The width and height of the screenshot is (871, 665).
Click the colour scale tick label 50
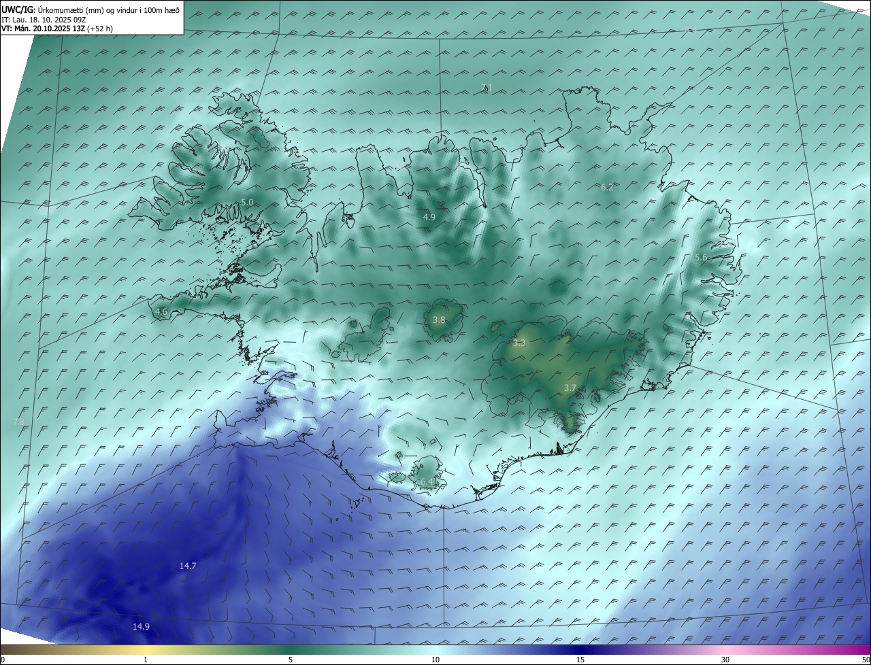point(866,660)
